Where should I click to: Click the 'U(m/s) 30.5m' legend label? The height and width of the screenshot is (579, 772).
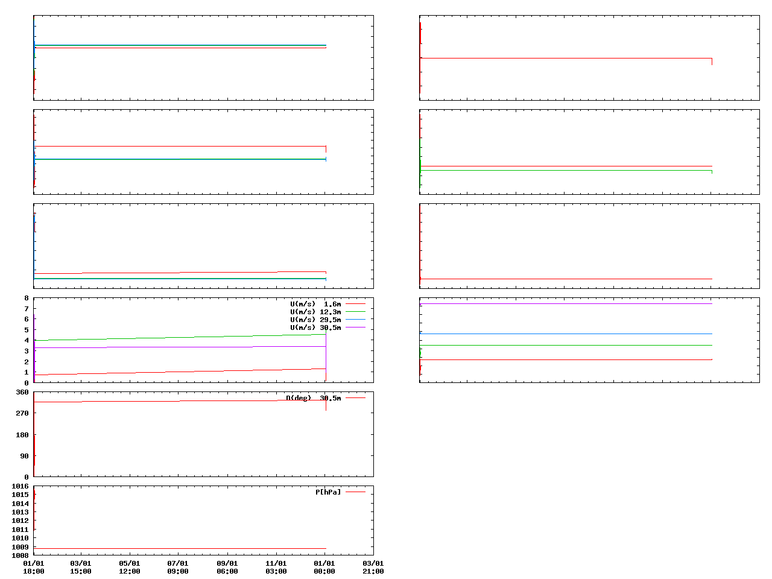click(x=315, y=327)
